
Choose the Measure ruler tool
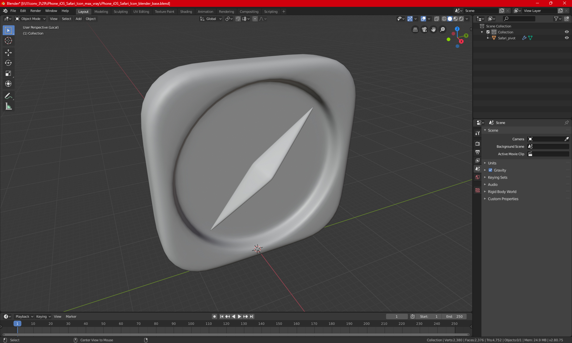8,106
